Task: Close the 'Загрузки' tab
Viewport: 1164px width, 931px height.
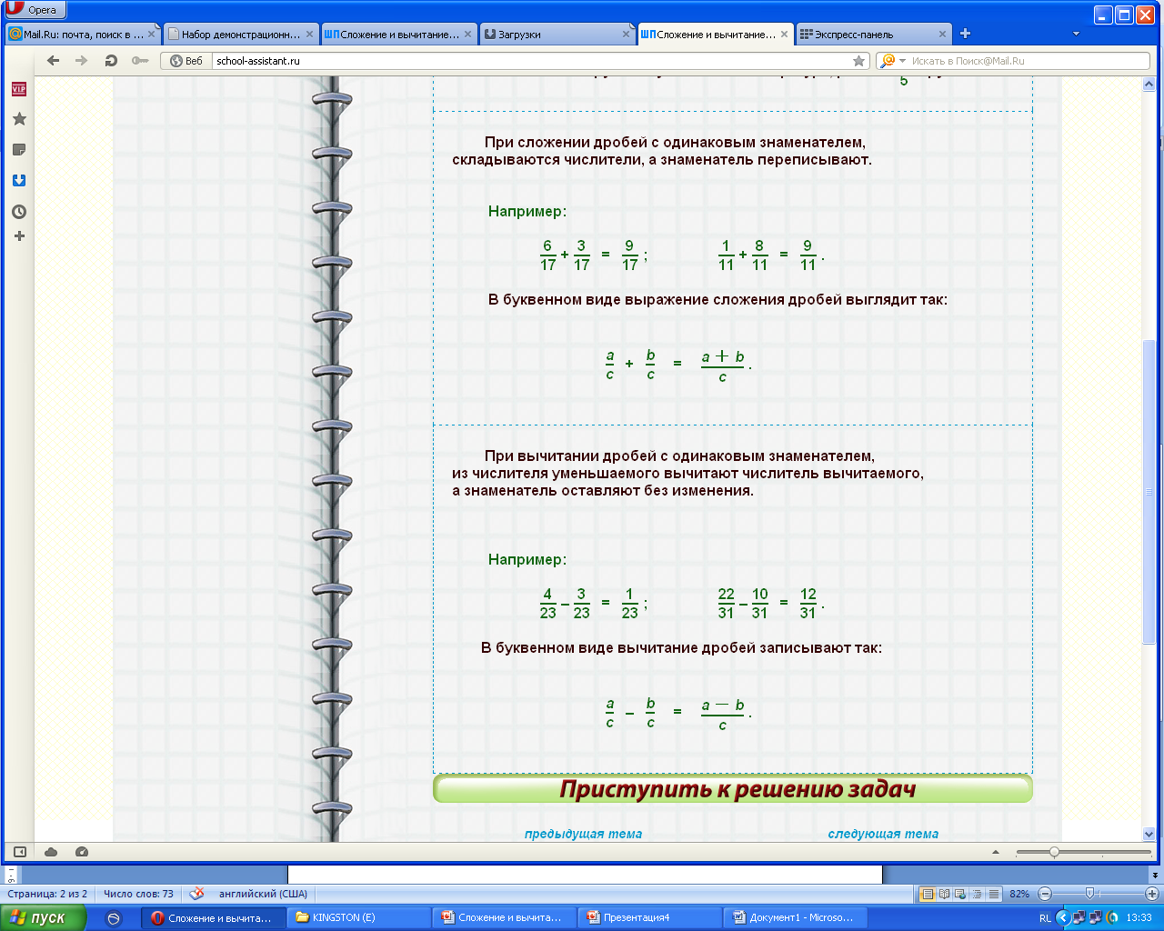Action: pyautogui.click(x=626, y=35)
